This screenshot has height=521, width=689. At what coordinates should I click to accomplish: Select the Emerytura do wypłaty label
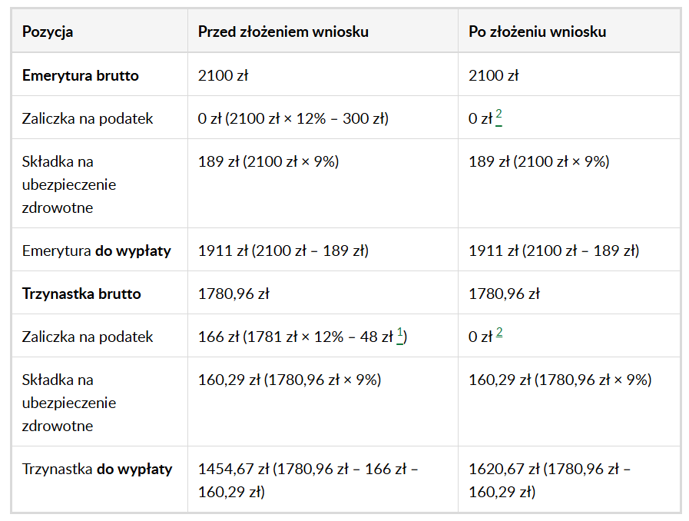point(96,251)
